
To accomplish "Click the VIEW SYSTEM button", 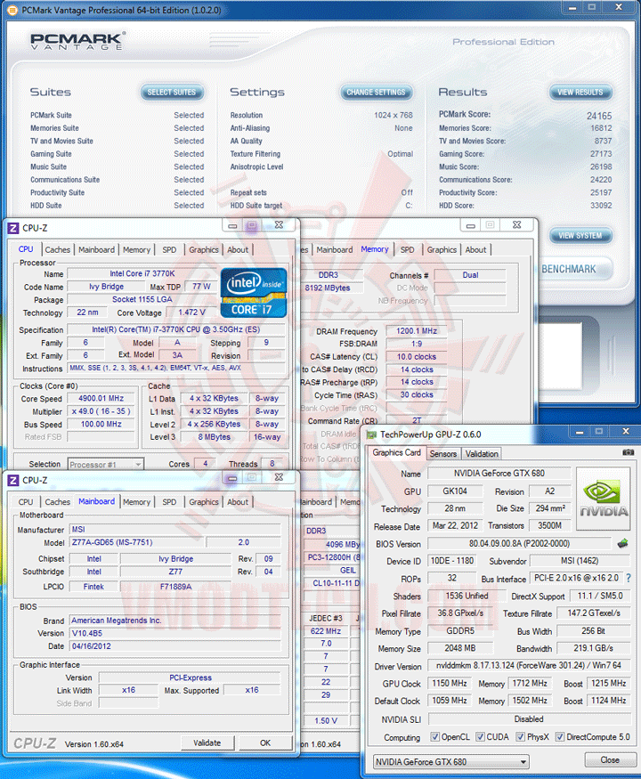I will (x=580, y=236).
